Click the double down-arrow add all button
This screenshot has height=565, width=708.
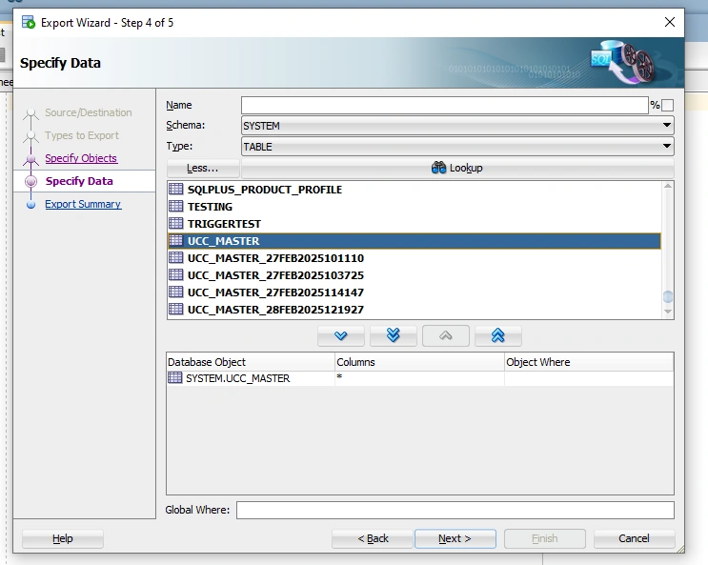394,335
